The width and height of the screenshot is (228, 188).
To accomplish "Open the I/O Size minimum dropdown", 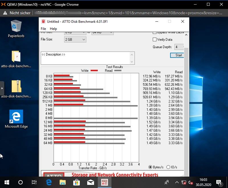I will (x=75, y=33).
